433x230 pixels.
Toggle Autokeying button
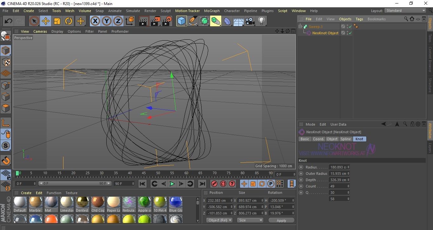(x=223, y=184)
